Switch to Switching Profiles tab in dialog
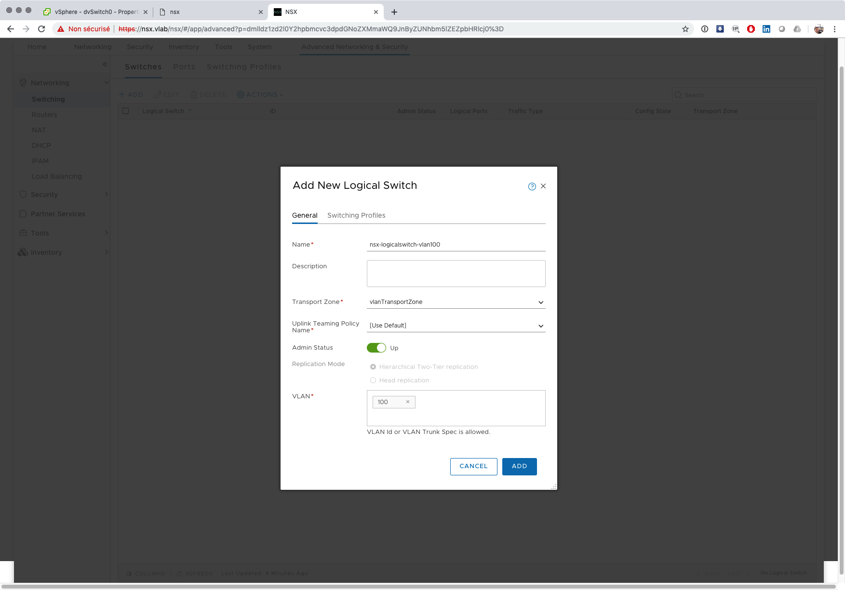Image resolution: width=845 pixels, height=590 pixels. click(x=356, y=215)
